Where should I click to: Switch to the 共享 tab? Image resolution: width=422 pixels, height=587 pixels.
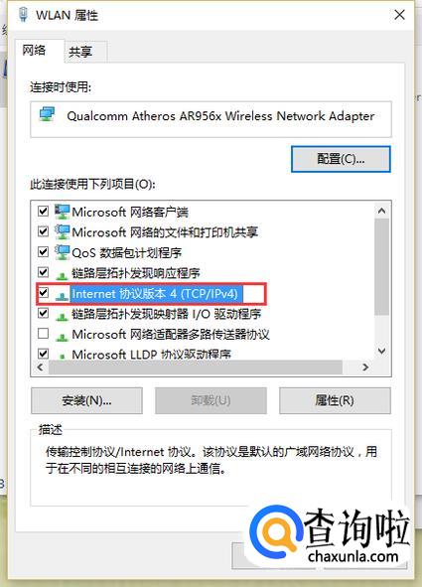point(80,52)
